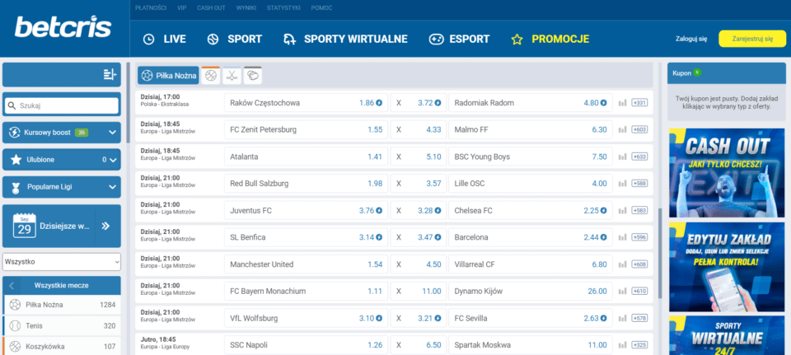This screenshot has height=355, width=791.
Task: Expand +603 markets for Zenit match
Action: (x=639, y=129)
